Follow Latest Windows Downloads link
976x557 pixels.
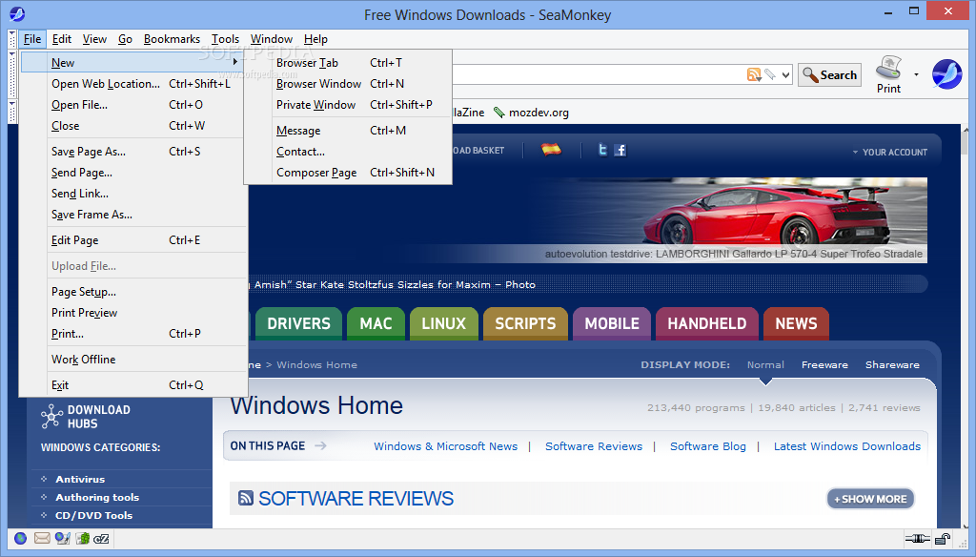coord(847,446)
